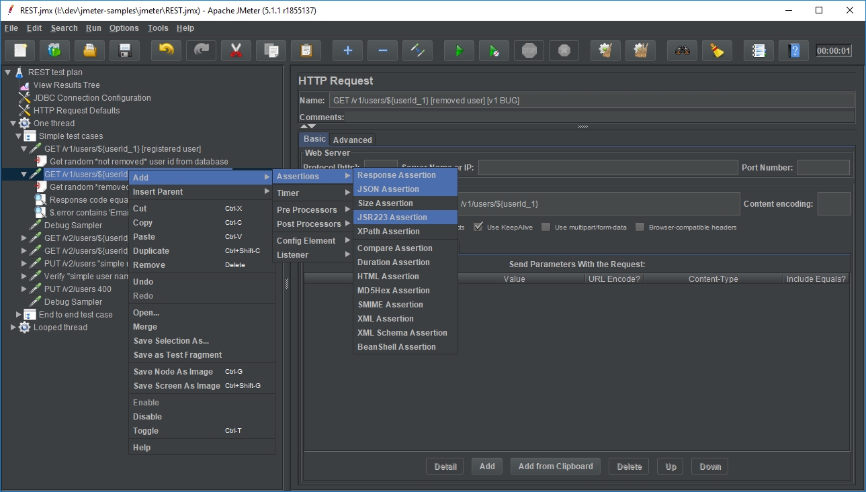
Task: Click the Clear All toolbar icon
Action: pos(640,50)
